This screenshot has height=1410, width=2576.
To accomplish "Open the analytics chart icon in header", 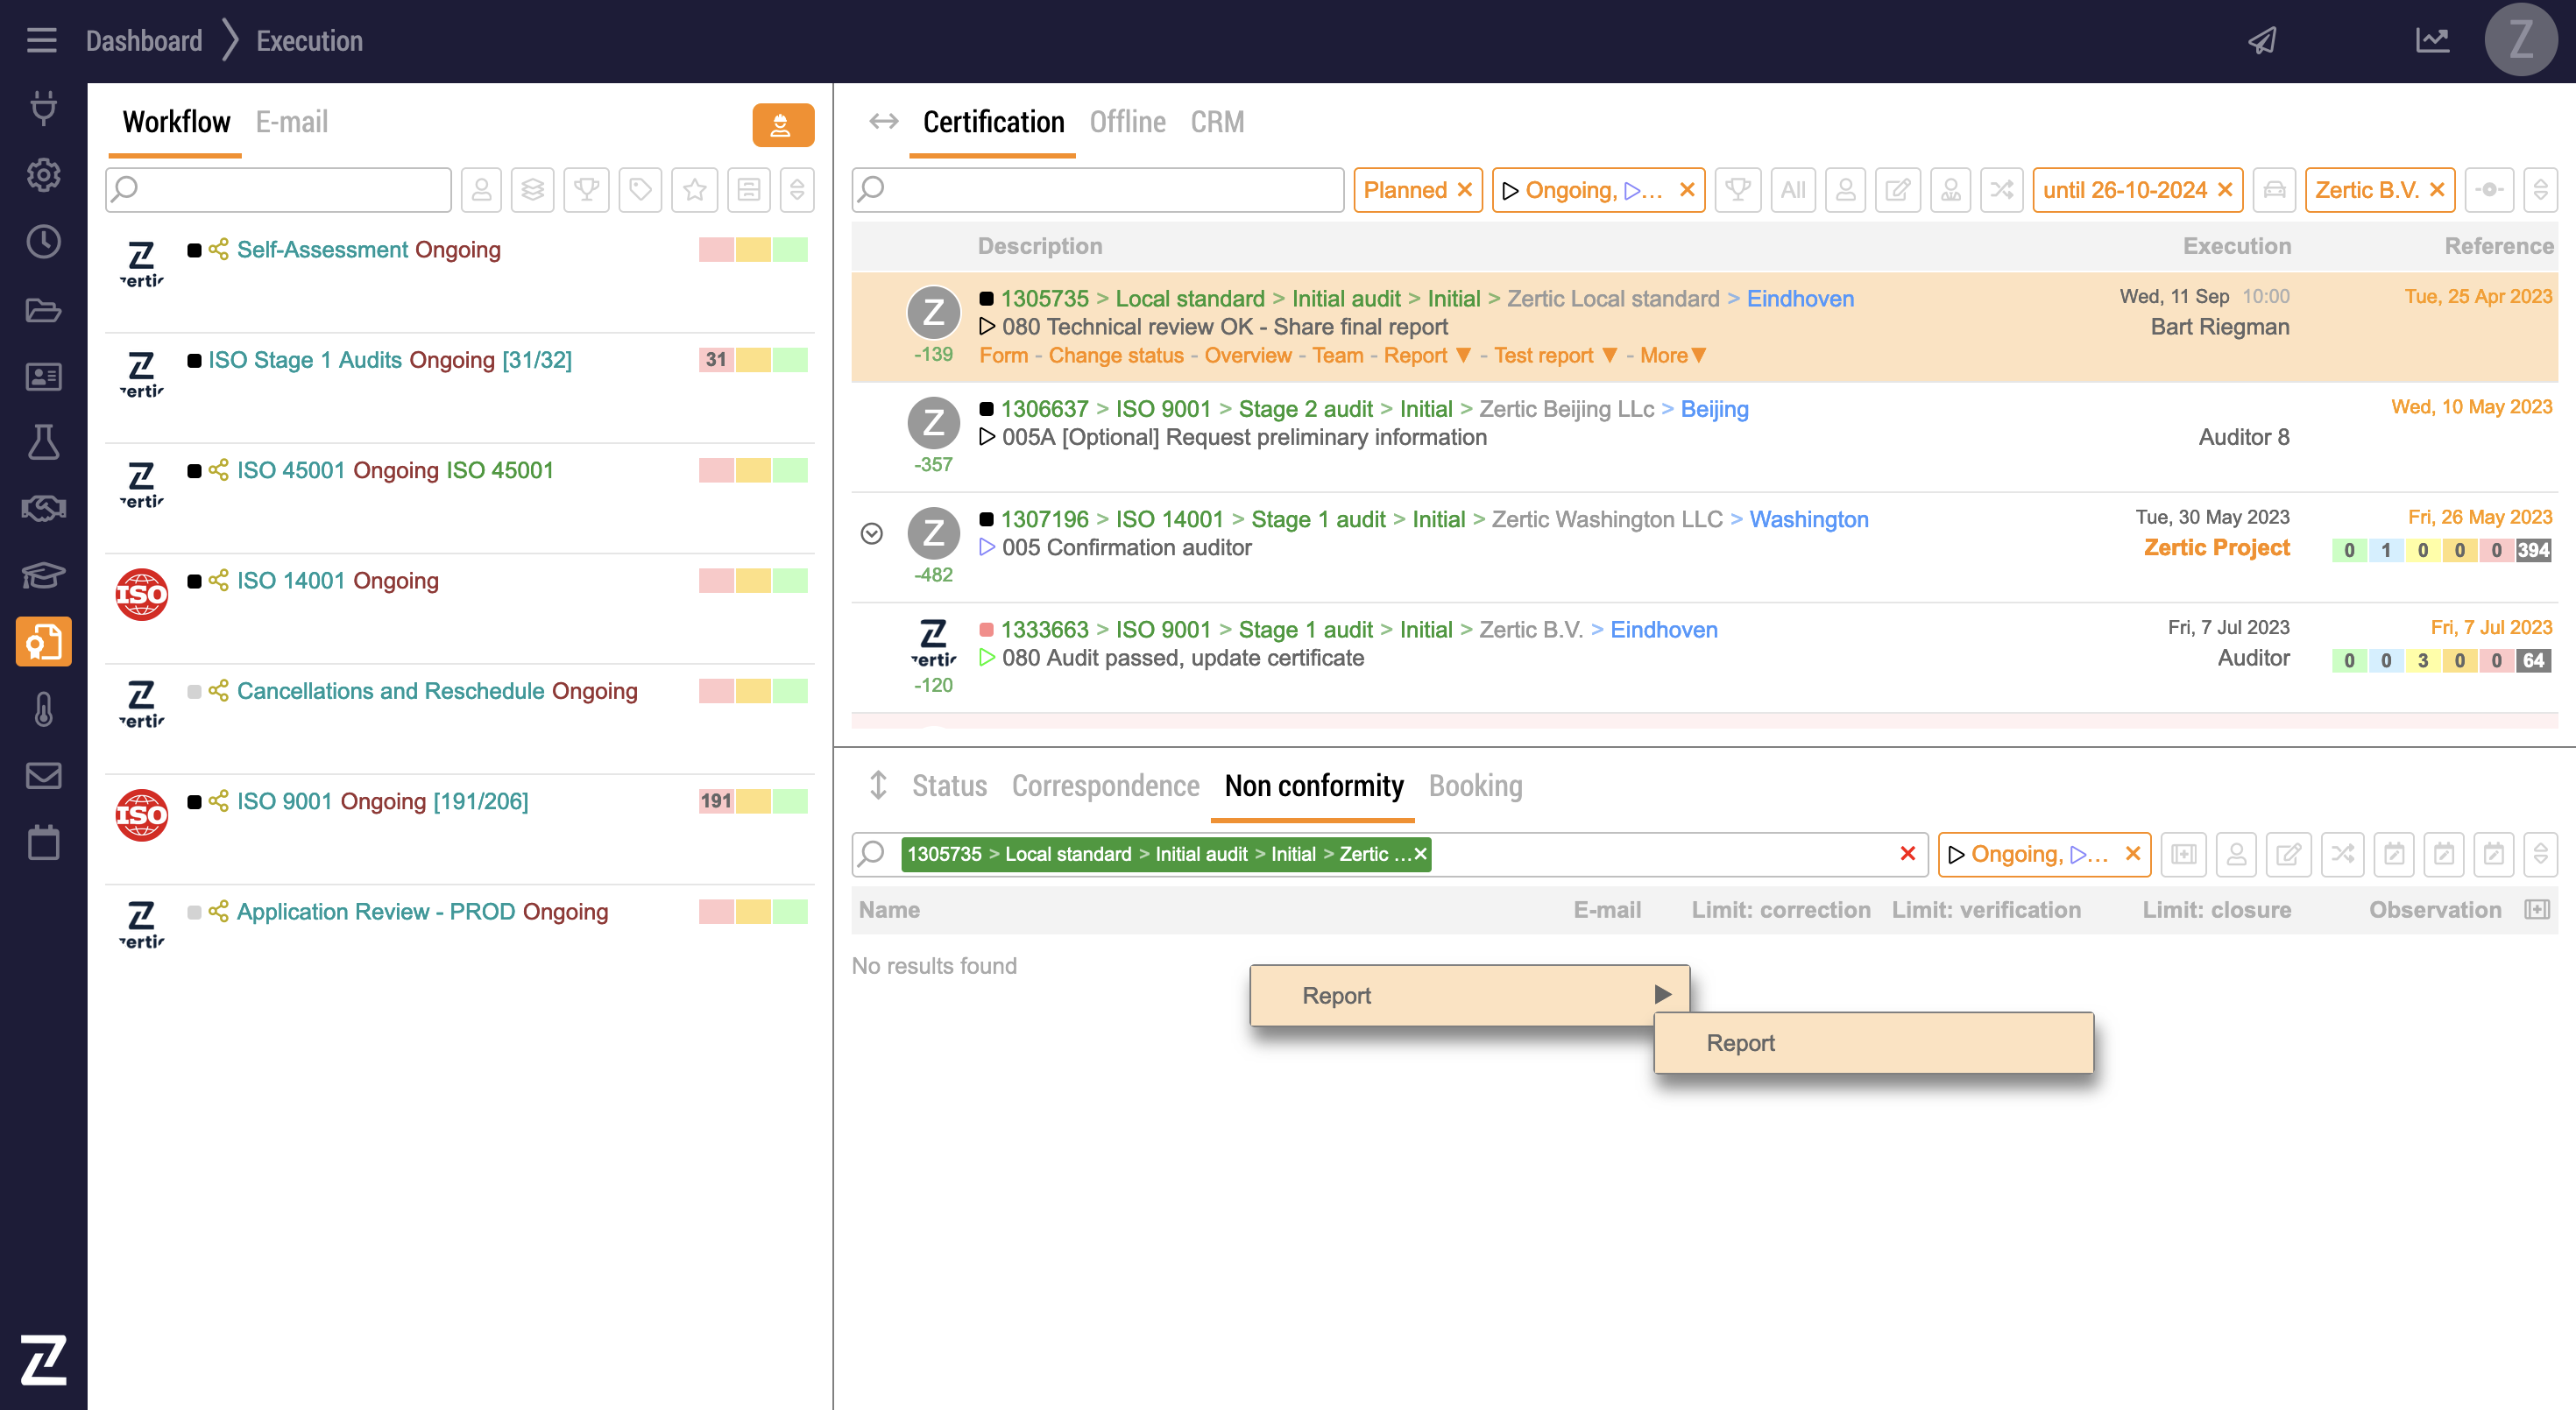I will 2432,41.
